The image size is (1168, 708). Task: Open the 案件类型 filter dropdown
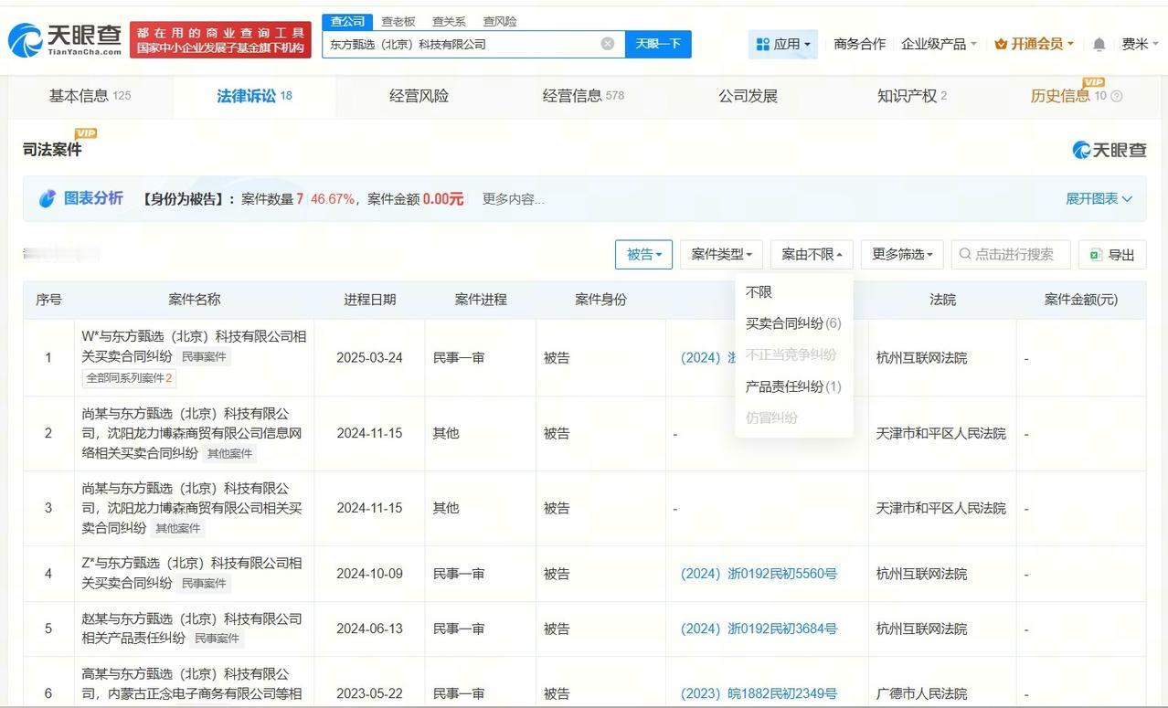tap(721, 255)
